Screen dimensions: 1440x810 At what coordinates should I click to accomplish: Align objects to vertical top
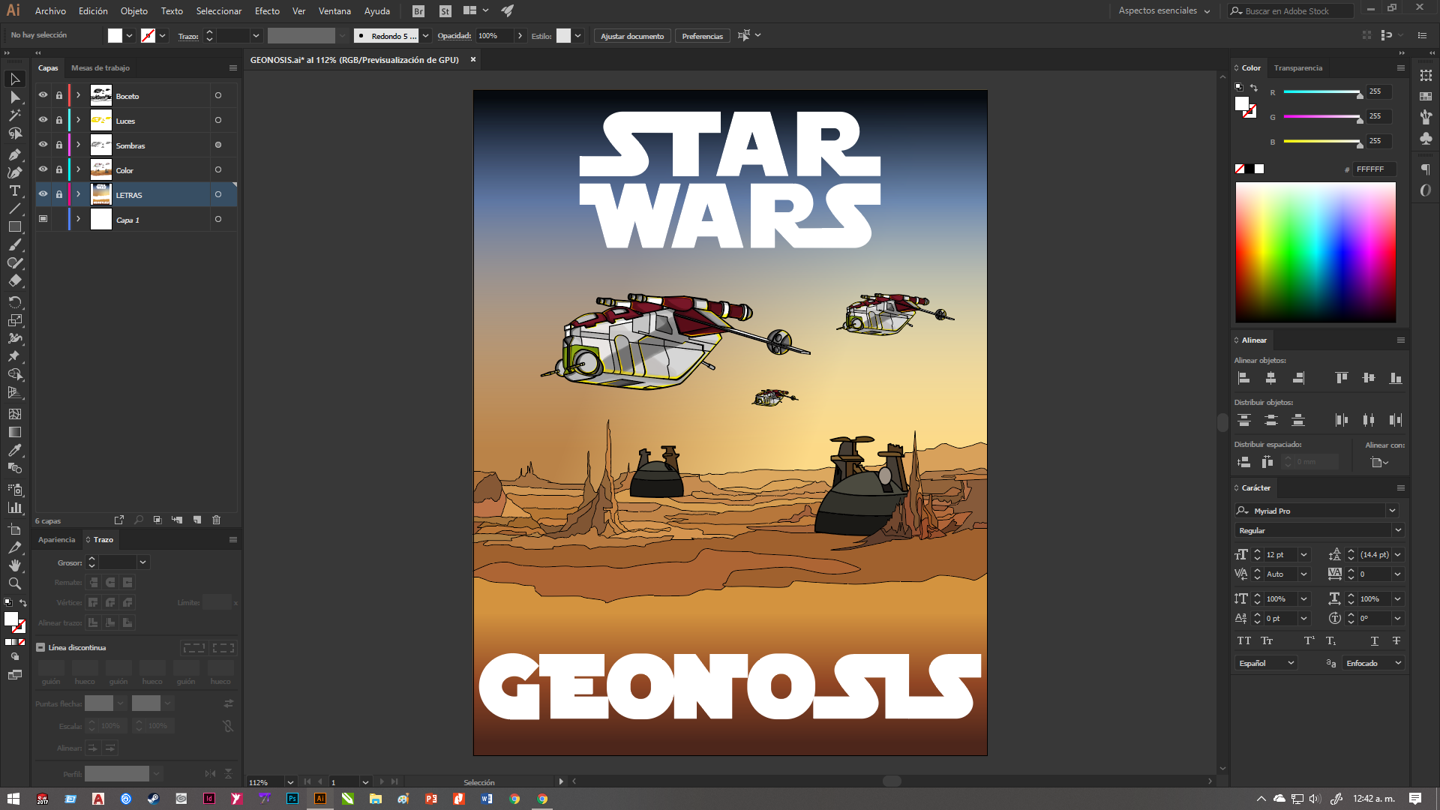[x=1342, y=378]
